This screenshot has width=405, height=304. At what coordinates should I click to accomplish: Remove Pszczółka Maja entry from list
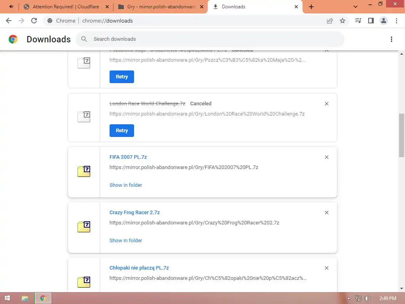pyautogui.click(x=326, y=51)
